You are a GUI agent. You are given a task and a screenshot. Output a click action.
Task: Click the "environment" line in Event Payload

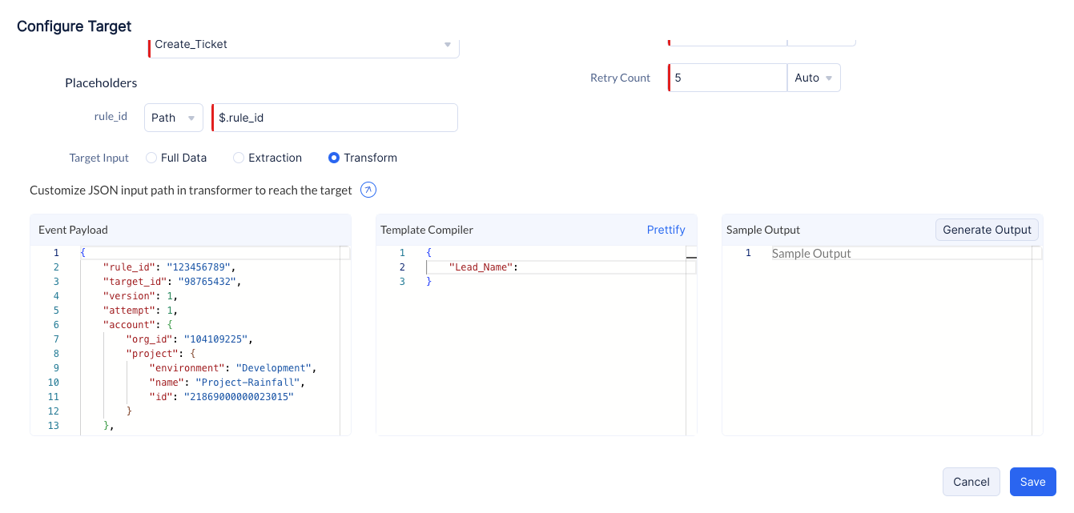click(x=232, y=368)
